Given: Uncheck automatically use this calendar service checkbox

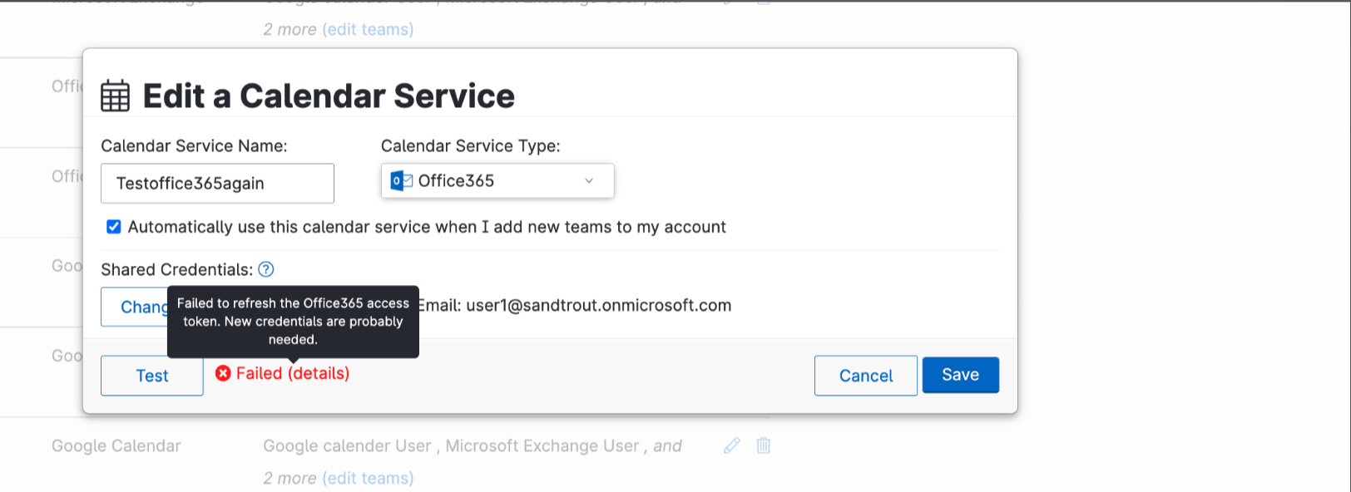Looking at the screenshot, I should point(114,227).
